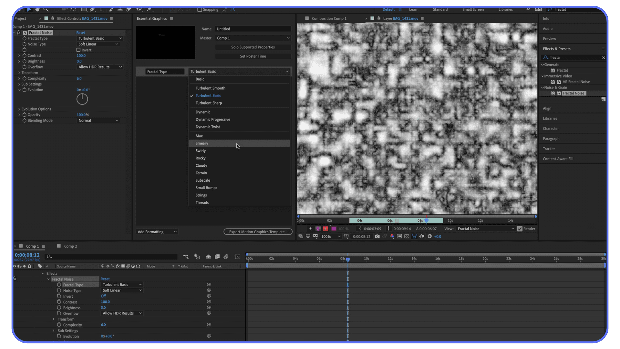This screenshot has width=620, height=349.
Task: Collapse the Noise & Grain category
Action: (x=542, y=88)
